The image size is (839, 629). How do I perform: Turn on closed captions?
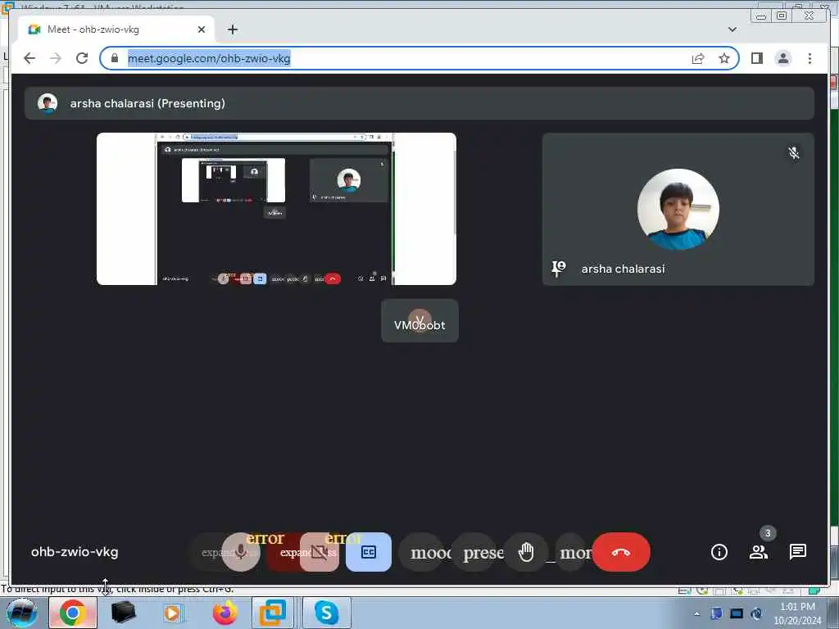coord(369,552)
